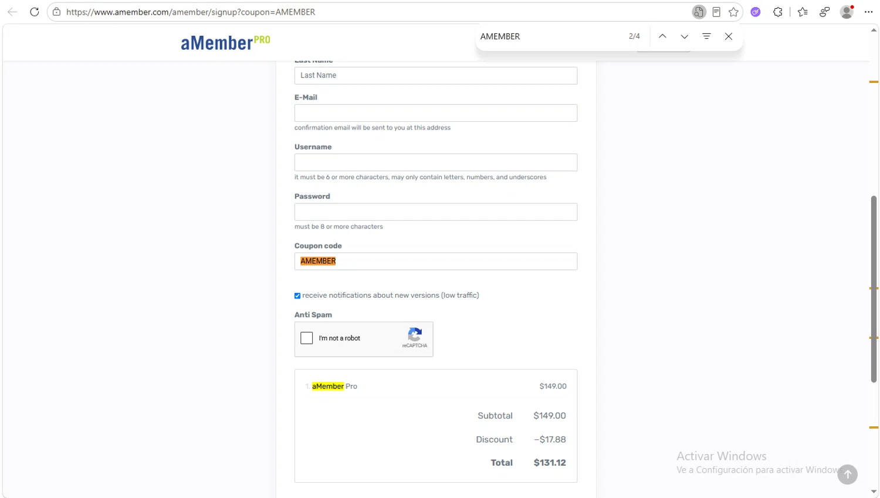Click the scroll to top arrow button
Screen dimensions: 880x498
pos(848,475)
